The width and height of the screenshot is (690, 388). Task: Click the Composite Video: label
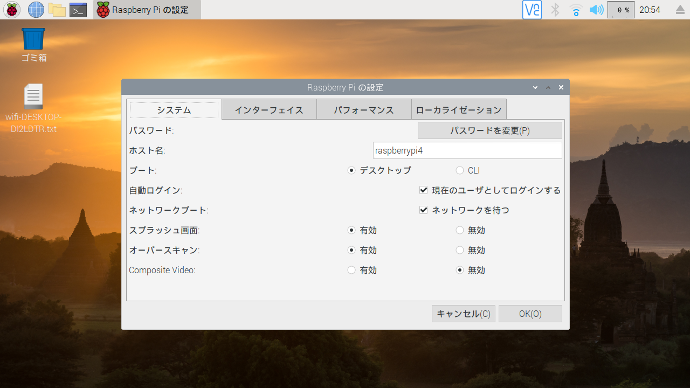pyautogui.click(x=162, y=270)
